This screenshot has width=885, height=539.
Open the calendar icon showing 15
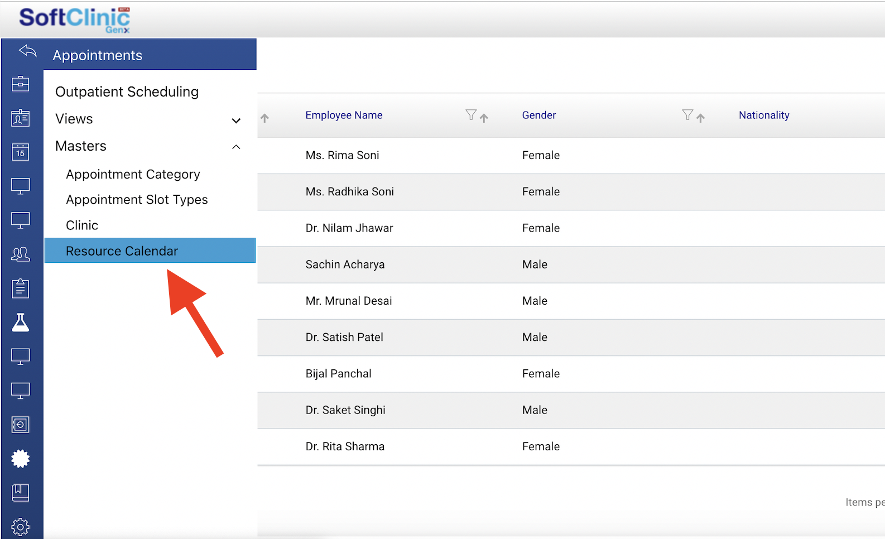click(21, 152)
